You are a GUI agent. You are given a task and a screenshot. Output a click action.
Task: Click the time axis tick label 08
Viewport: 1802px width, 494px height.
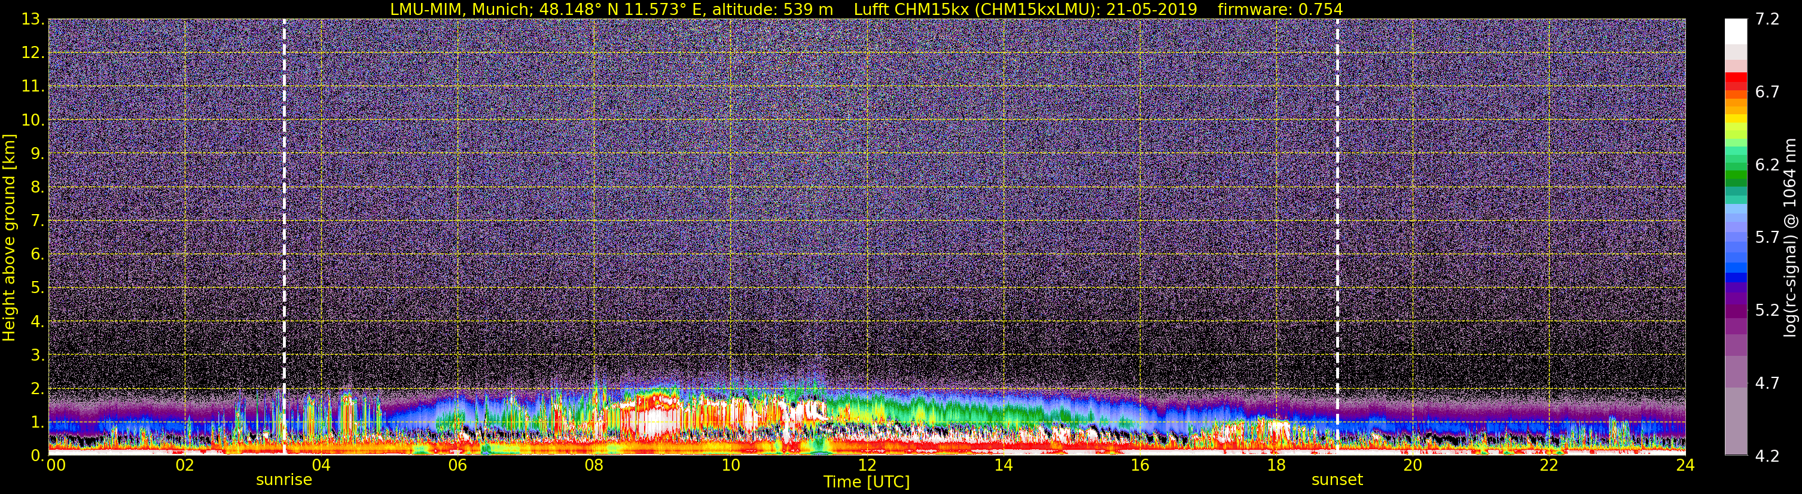594,465
